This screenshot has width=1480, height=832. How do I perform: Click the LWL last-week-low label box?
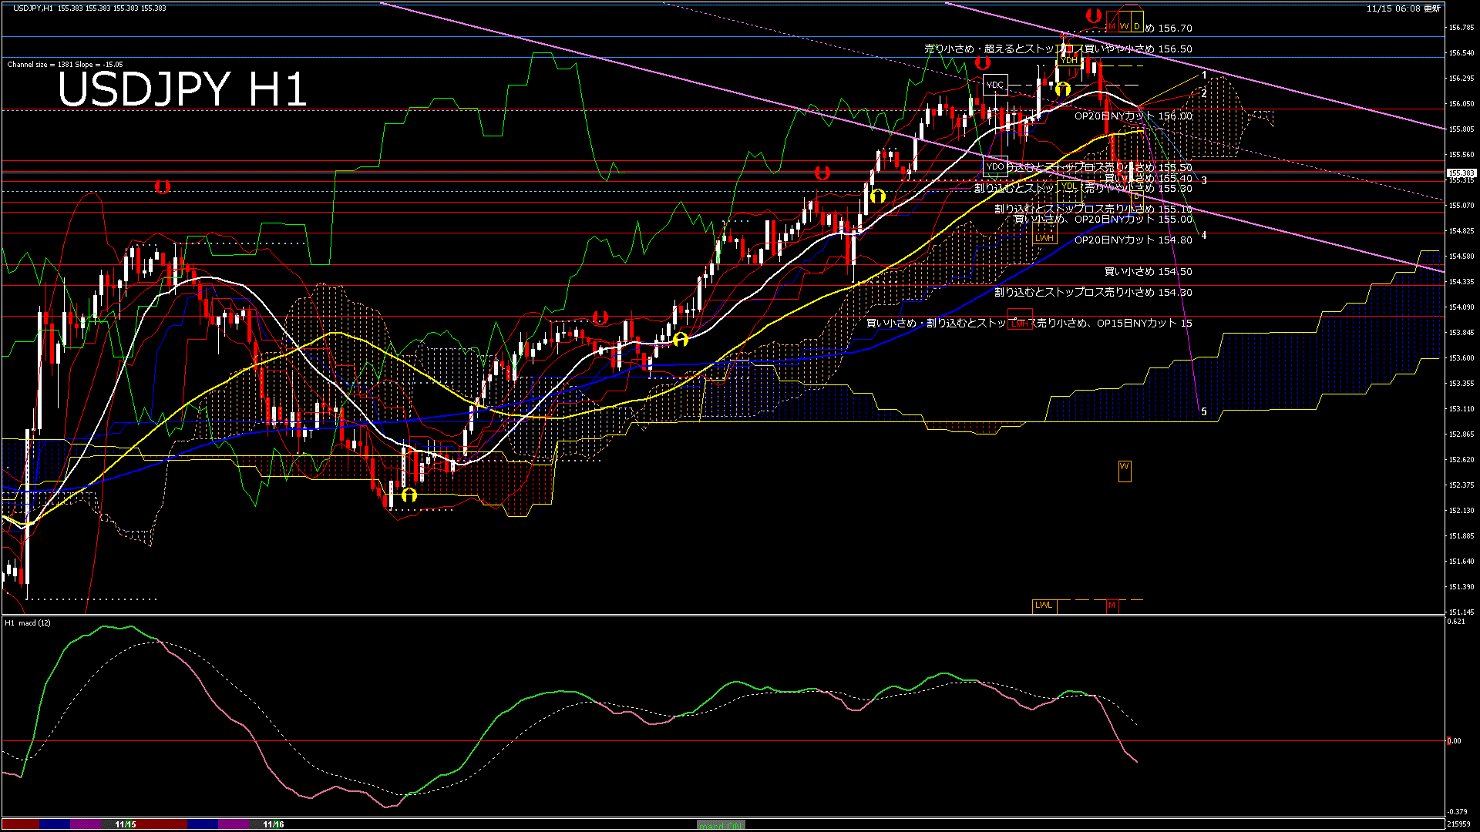[1044, 606]
